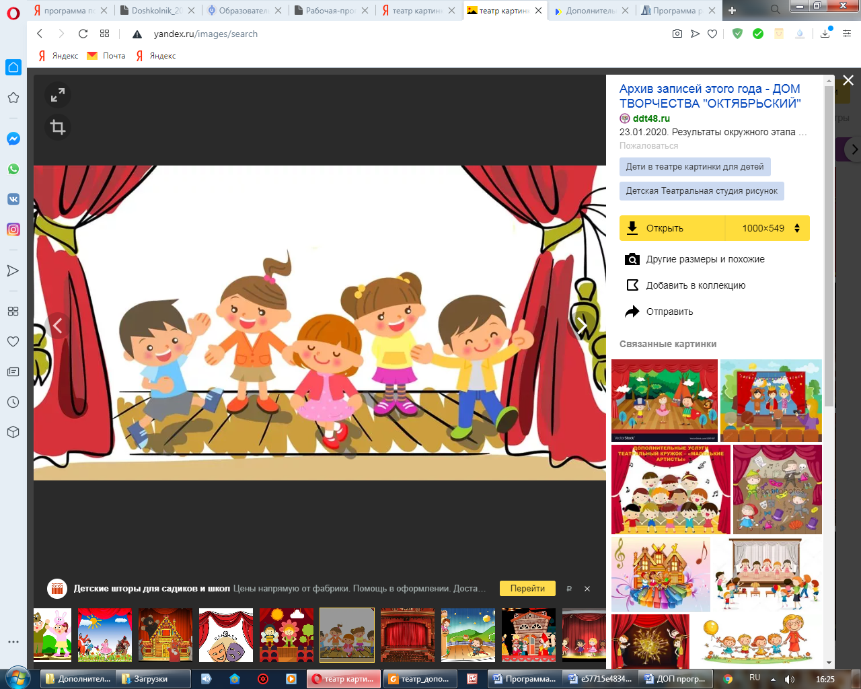861x689 pixels.
Task: Take a snapshot with camera icon
Action: tap(677, 34)
